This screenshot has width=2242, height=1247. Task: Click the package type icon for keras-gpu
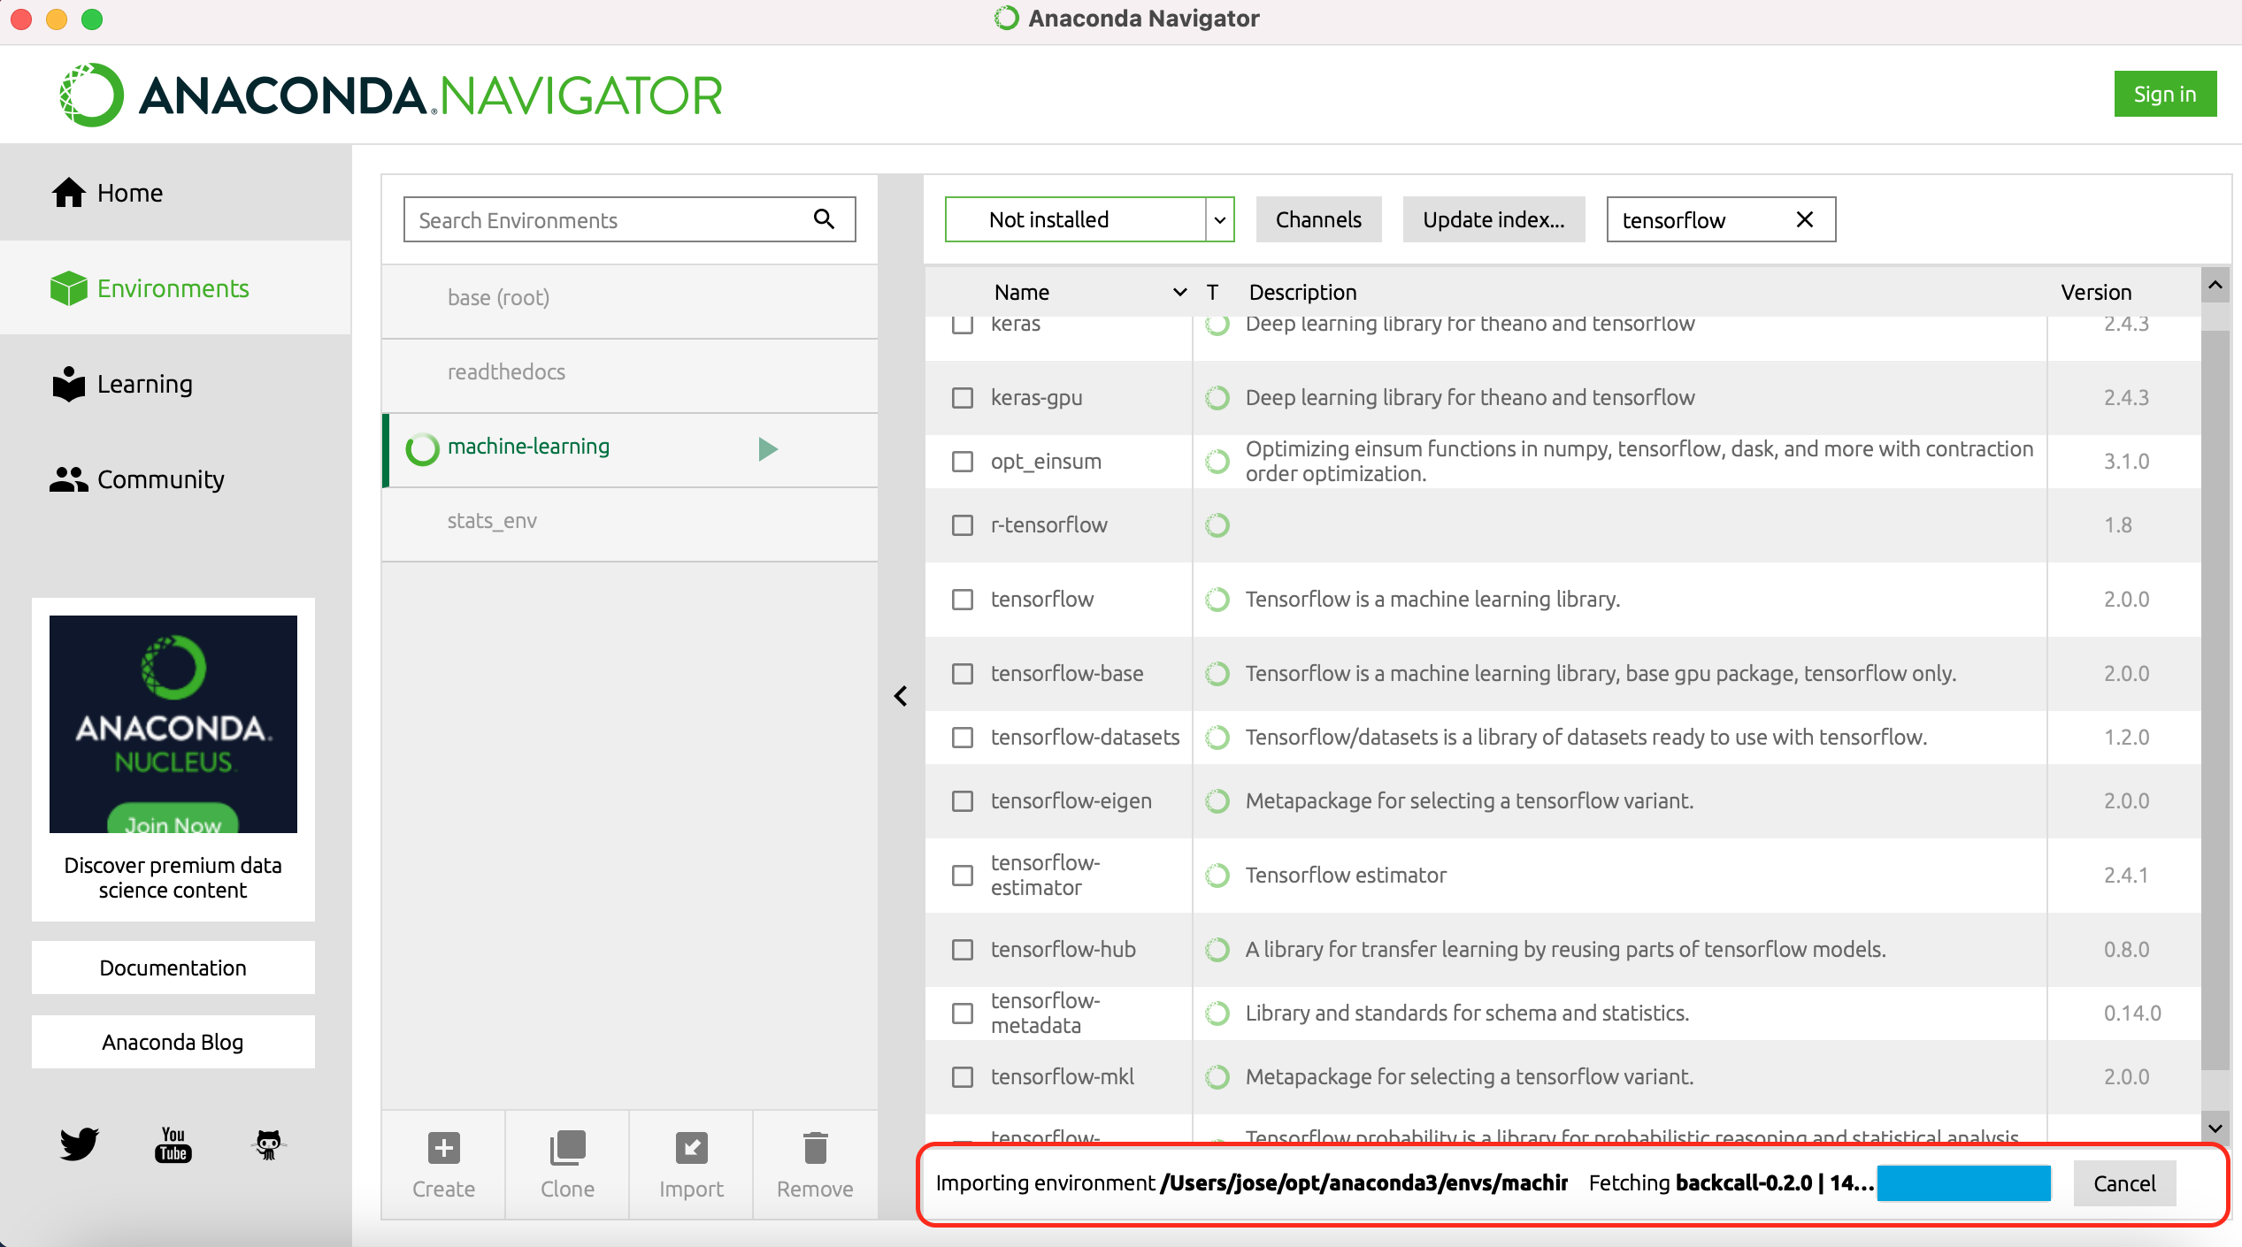click(x=1217, y=398)
